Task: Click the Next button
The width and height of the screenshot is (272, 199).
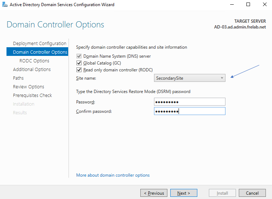Action: coord(184,193)
